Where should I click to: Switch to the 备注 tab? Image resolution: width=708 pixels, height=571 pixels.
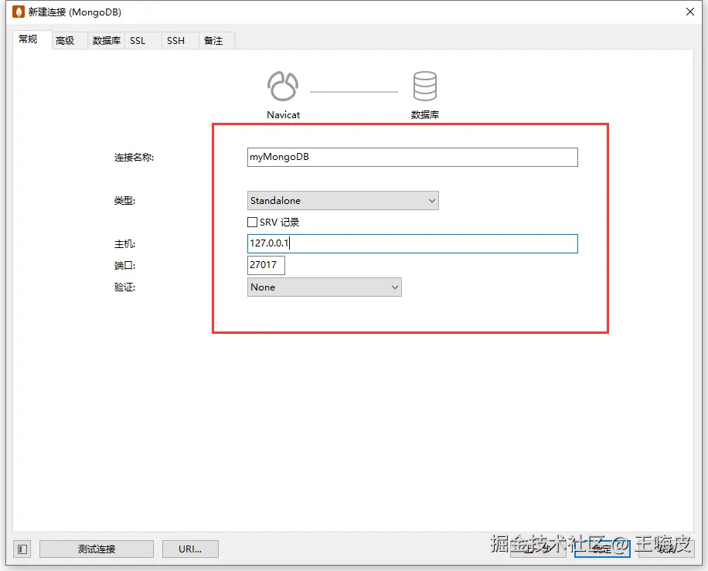[x=214, y=40]
